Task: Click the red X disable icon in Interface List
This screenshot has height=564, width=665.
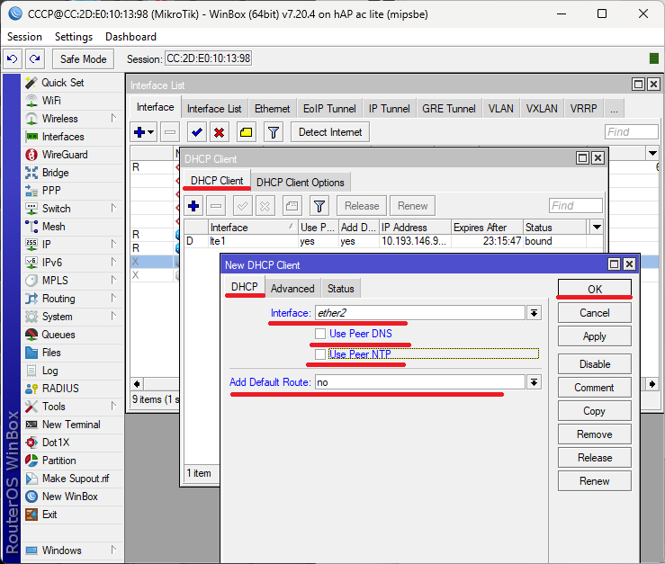Action: (219, 132)
